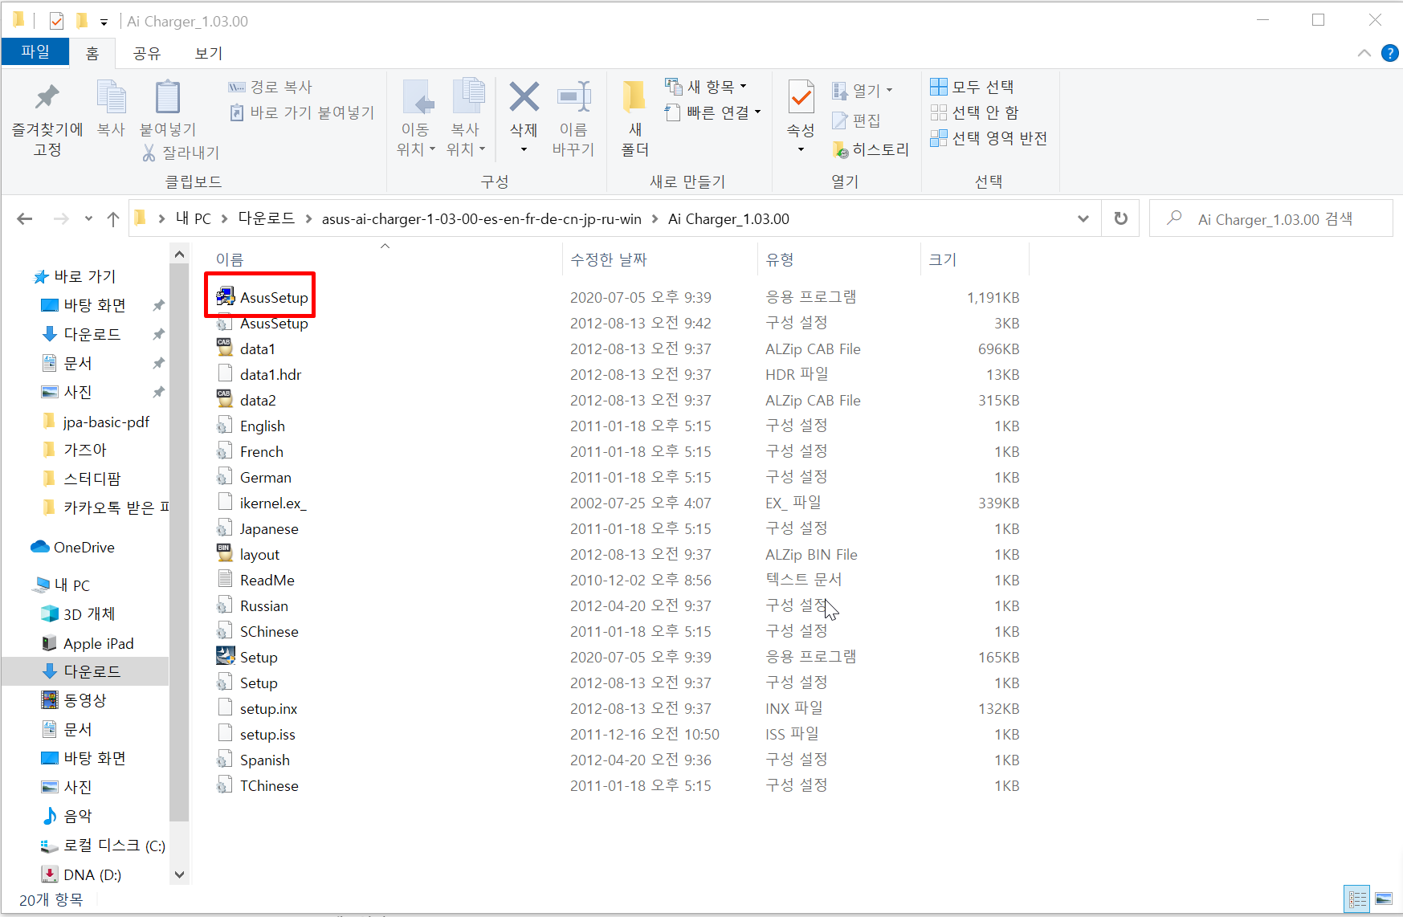Open quick access toolbar customize arrow
Viewport: 1403px width, 917px height.
(x=104, y=22)
